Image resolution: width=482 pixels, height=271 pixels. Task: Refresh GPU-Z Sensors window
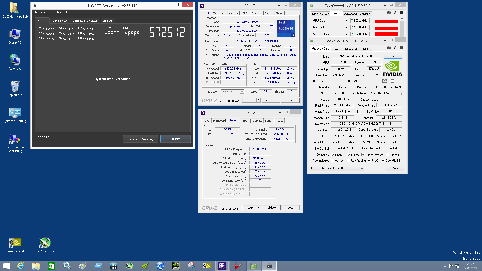click(395, 12)
